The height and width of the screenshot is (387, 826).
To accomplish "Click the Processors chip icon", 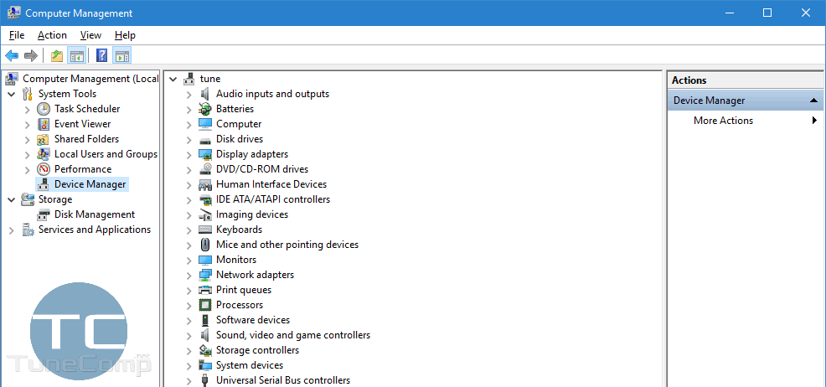I will (x=205, y=305).
